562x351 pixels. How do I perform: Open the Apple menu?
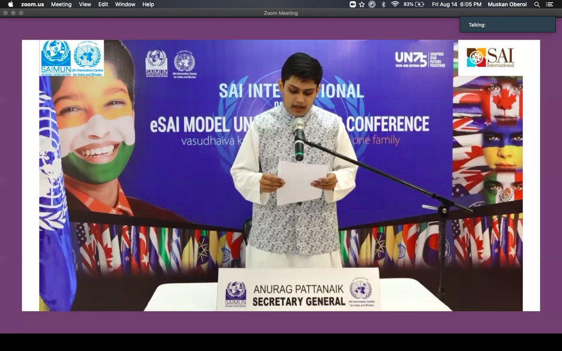tap(11, 4)
